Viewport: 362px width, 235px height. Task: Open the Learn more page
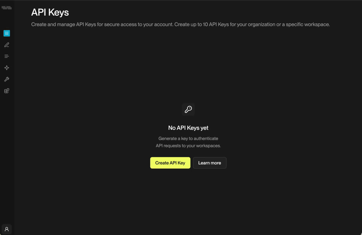coord(210,163)
